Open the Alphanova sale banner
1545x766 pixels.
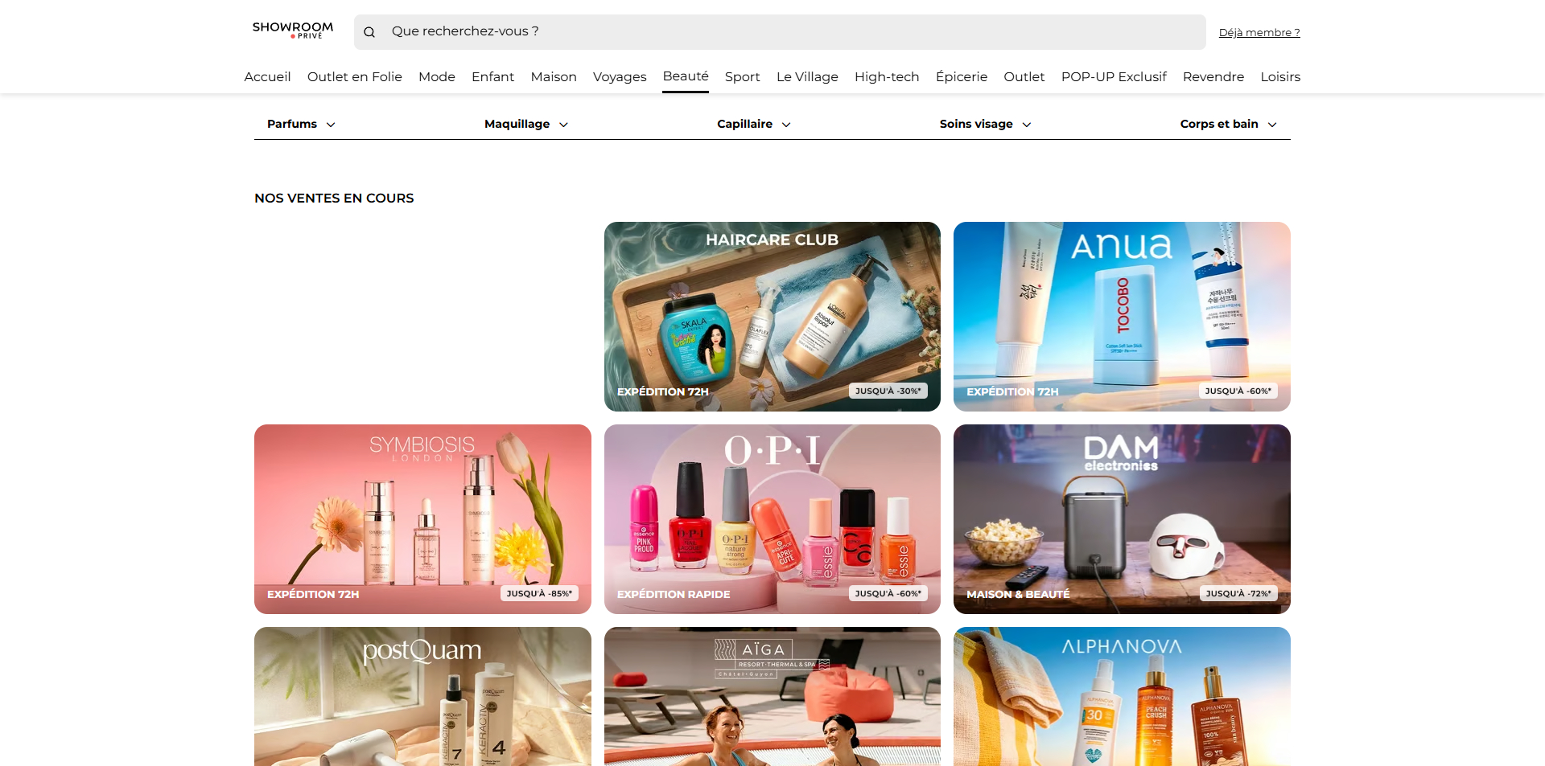click(x=1122, y=696)
